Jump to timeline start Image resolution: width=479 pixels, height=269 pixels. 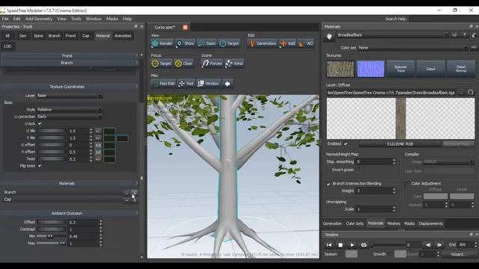329,245
